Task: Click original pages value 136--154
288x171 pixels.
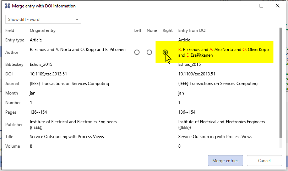Action: (38, 112)
